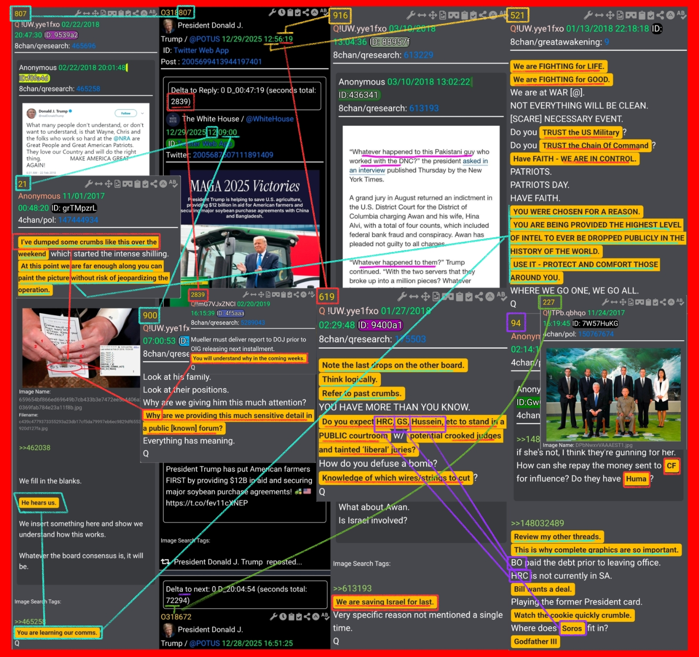Click the share icon on post 916
The image size is (699, 657).
483,15
